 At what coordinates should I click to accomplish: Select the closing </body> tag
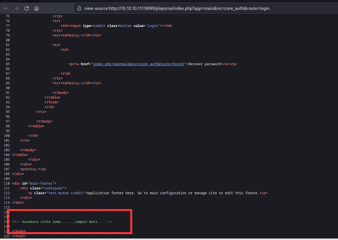[19, 231]
